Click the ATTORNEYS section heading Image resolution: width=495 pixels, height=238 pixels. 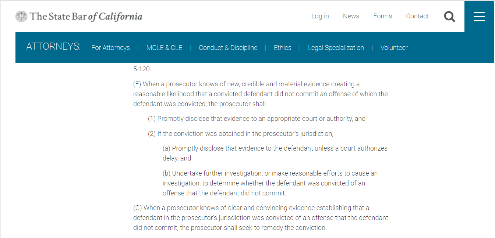point(53,47)
